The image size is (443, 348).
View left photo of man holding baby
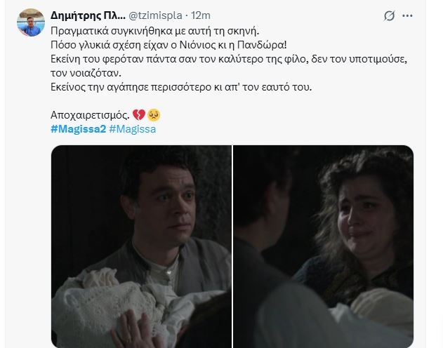(141, 246)
